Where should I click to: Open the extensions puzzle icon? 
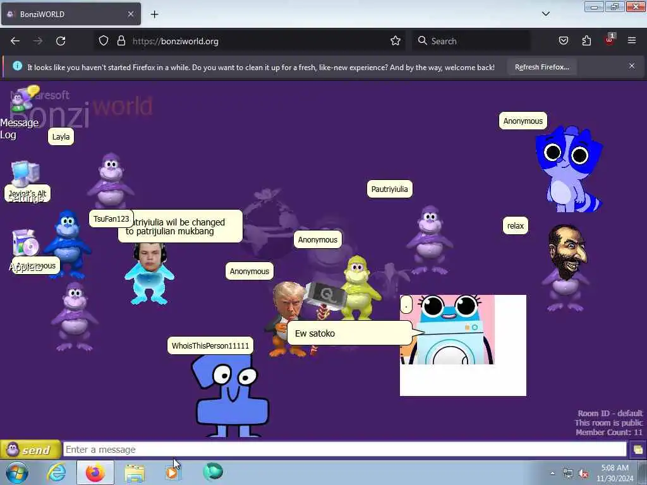[586, 40]
